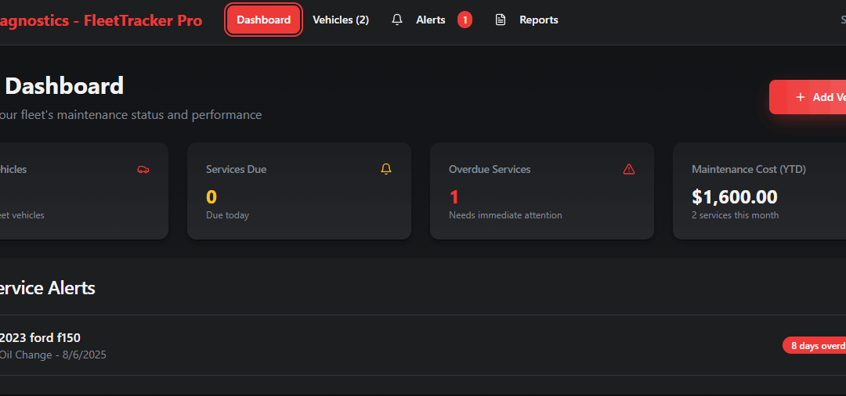Click the warning triangle in Overdue Services
Image resolution: width=846 pixels, height=396 pixels.
tap(628, 169)
